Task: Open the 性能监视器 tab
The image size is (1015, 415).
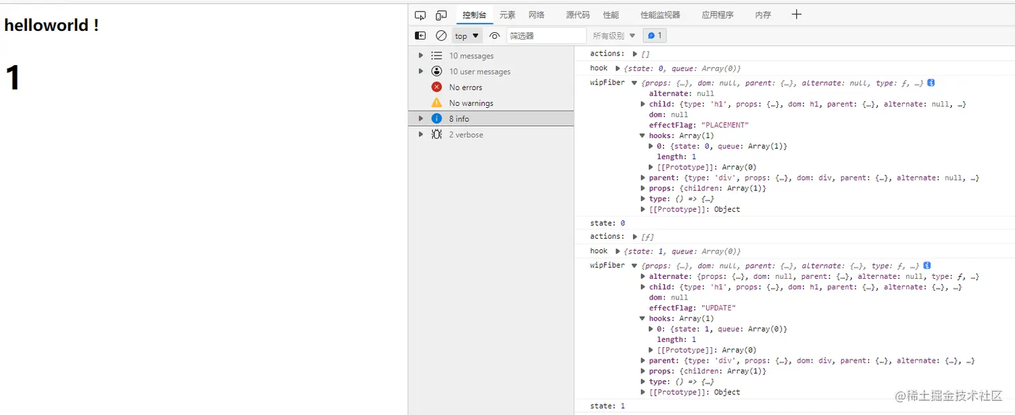Action: (x=660, y=15)
